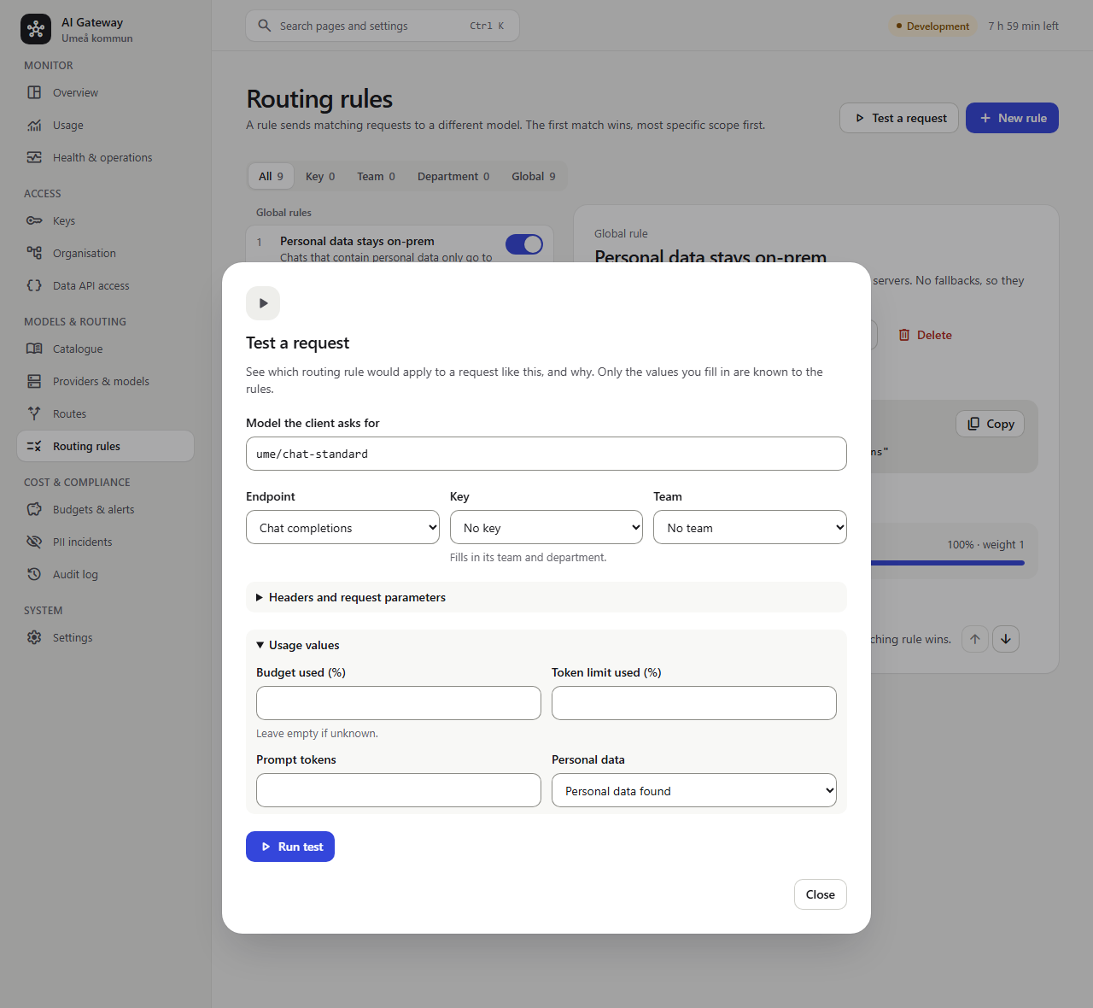Click the 100% weight progress bar
Image resolution: width=1093 pixels, height=1008 pixels.
click(947, 562)
